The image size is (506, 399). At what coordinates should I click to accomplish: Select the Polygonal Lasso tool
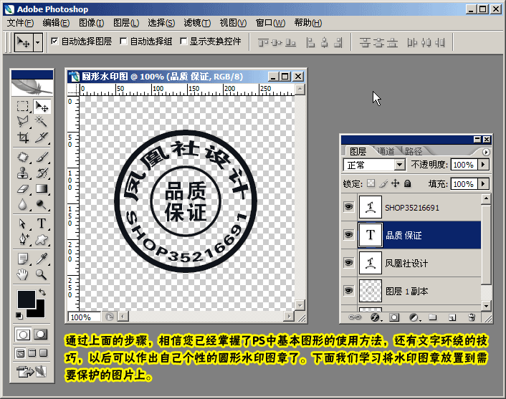pos(23,122)
